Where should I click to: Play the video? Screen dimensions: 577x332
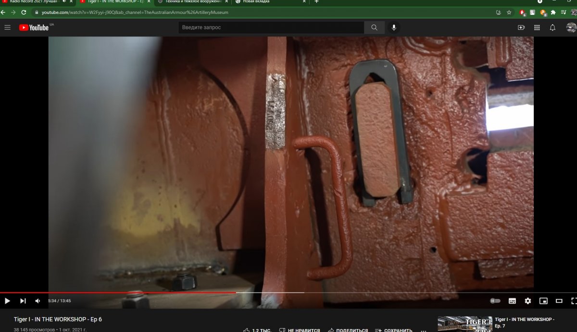coord(7,301)
